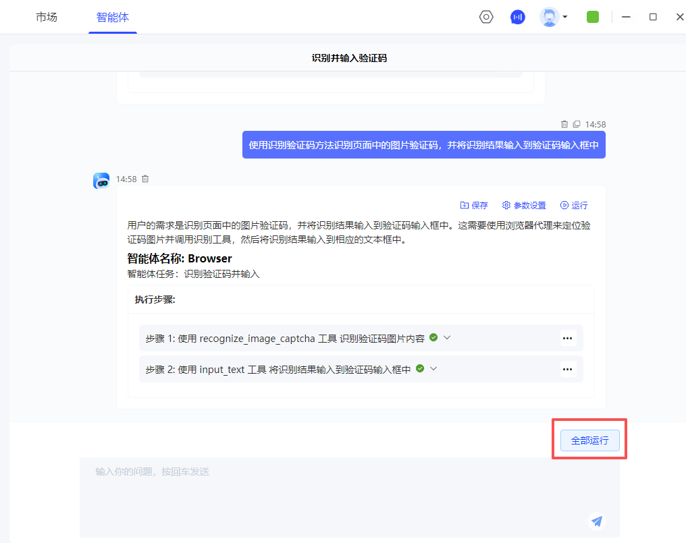
Task: Click step 2 green checkmark status
Action: (x=420, y=368)
